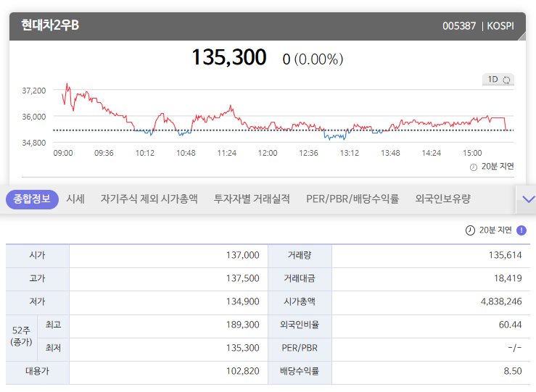The width and height of the screenshot is (536, 392).
Task: Click the 고가 row header
Action: pos(38,279)
